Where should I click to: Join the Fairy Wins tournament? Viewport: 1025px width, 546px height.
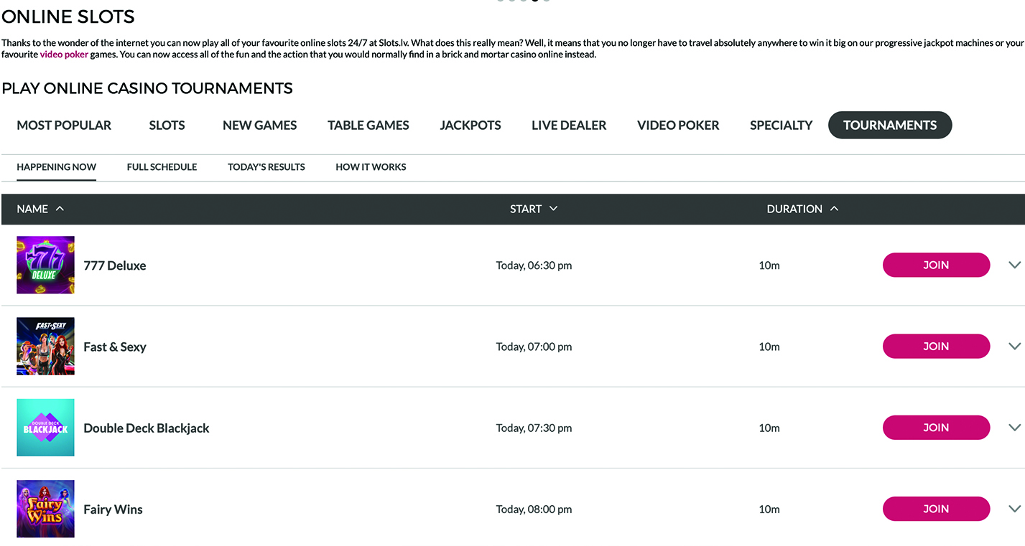pyautogui.click(x=936, y=509)
